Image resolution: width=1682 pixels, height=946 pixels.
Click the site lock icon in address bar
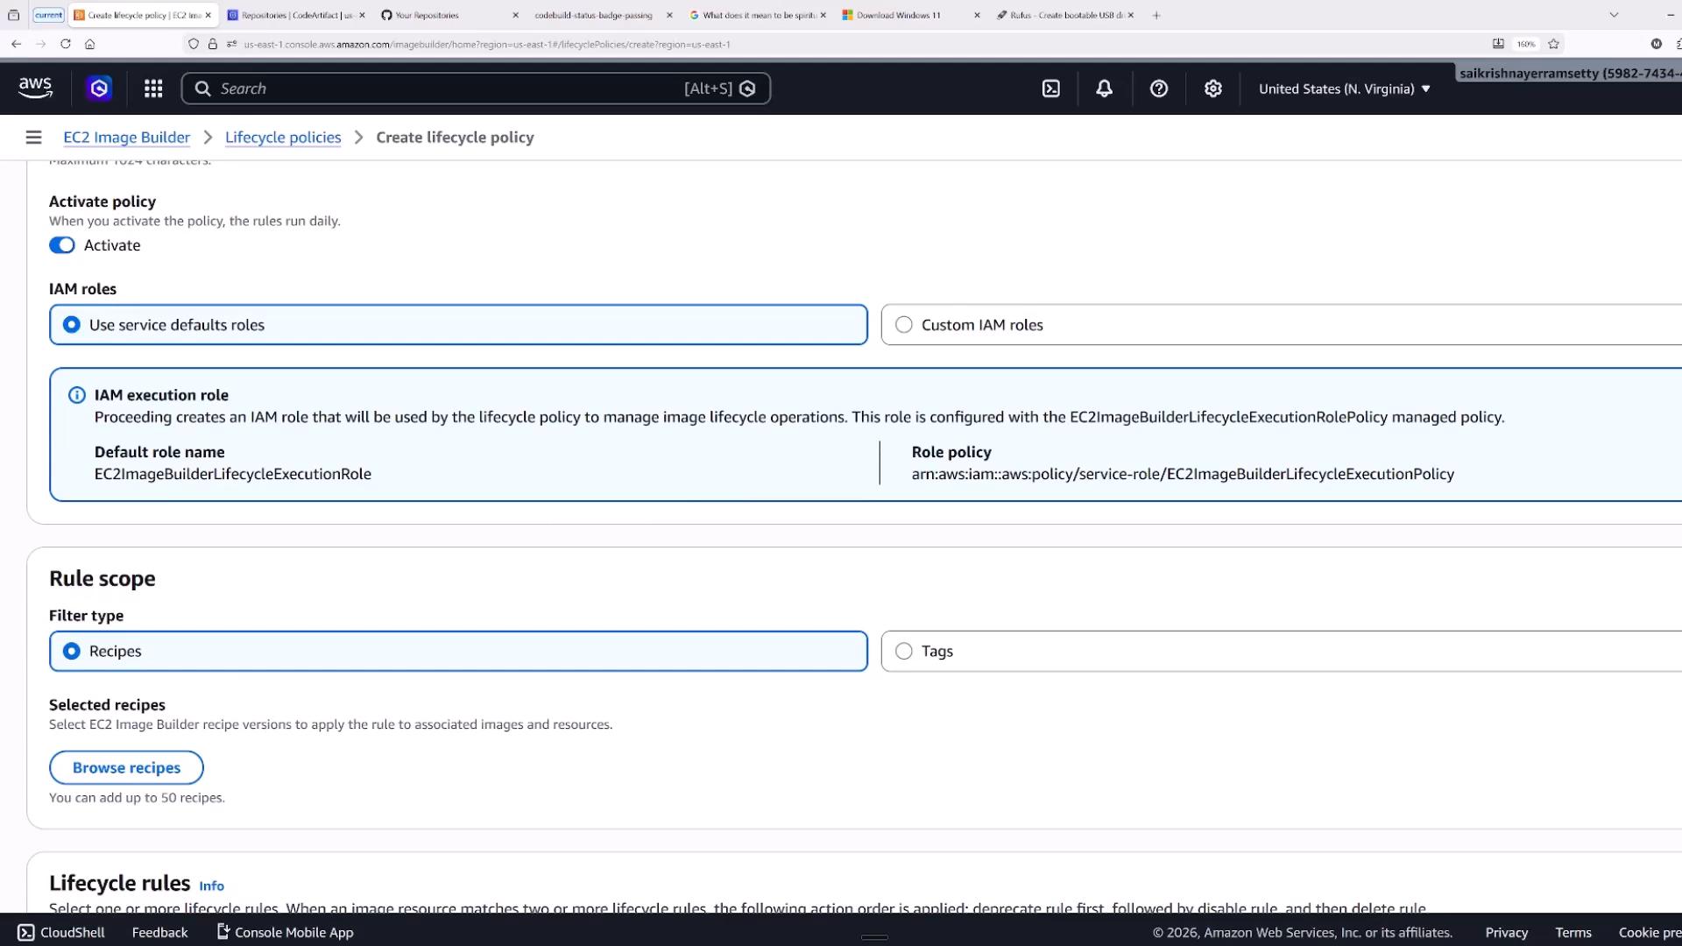(x=212, y=44)
